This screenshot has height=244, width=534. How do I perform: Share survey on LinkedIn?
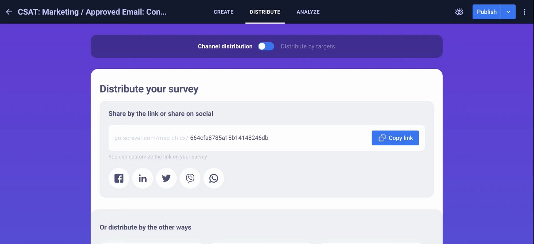pyautogui.click(x=142, y=178)
